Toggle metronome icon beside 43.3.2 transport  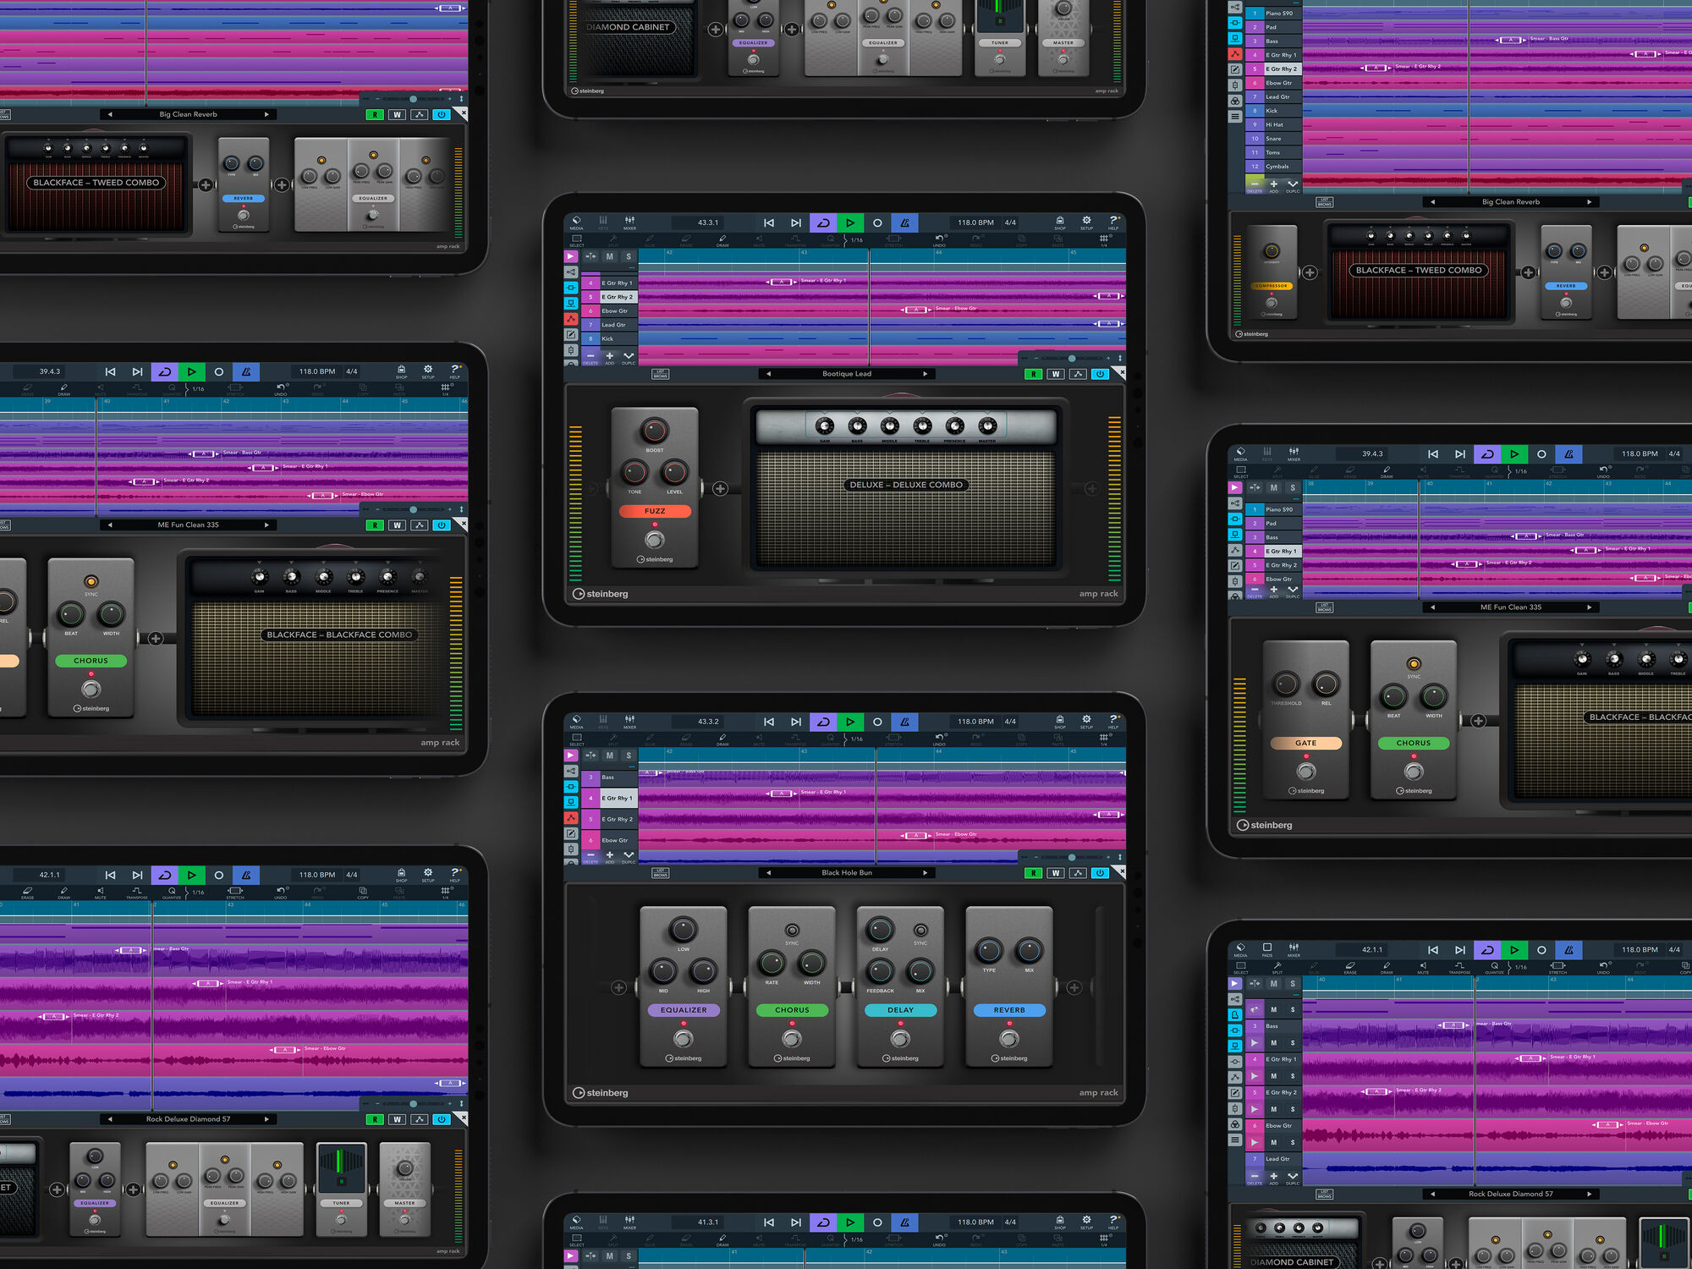(x=904, y=722)
